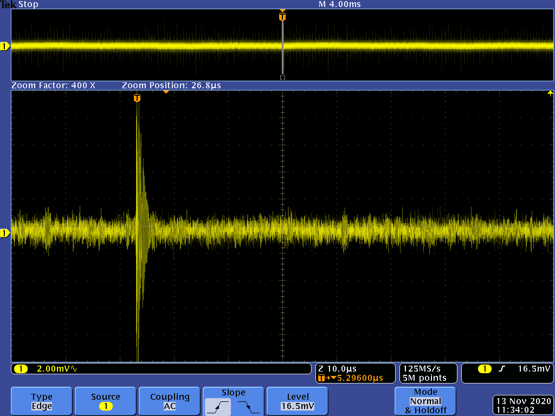Click the orange expansion point triangle in zoom view
The image size is (555, 416).
pyautogui.click(x=166, y=93)
